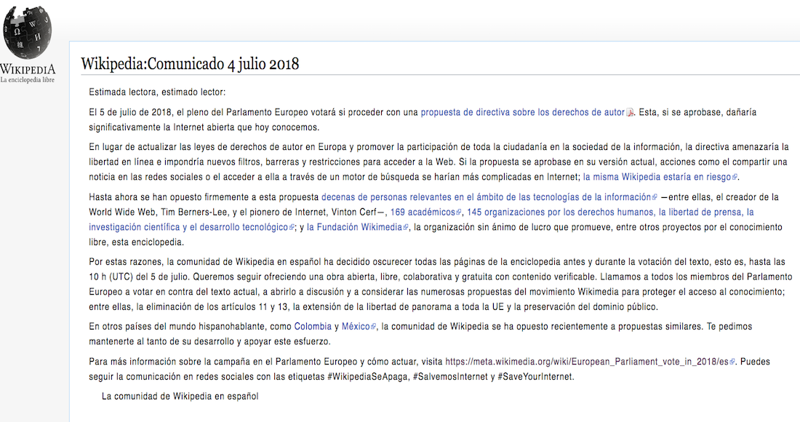Click the Wikipedia globe logo
This screenshot has height=422, width=800.
tap(28, 31)
